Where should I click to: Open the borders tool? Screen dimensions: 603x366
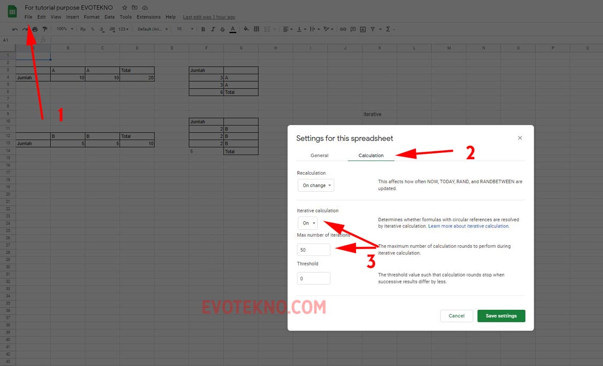[x=257, y=29]
